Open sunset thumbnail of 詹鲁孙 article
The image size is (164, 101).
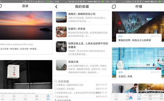61,17
